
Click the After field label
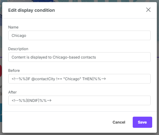[x=12, y=92]
